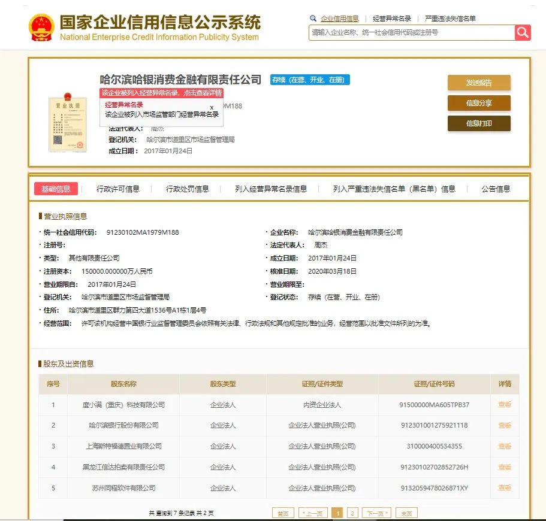Click shareholder name 哈尔滨银行股份有限公司

pyautogui.click(x=123, y=425)
